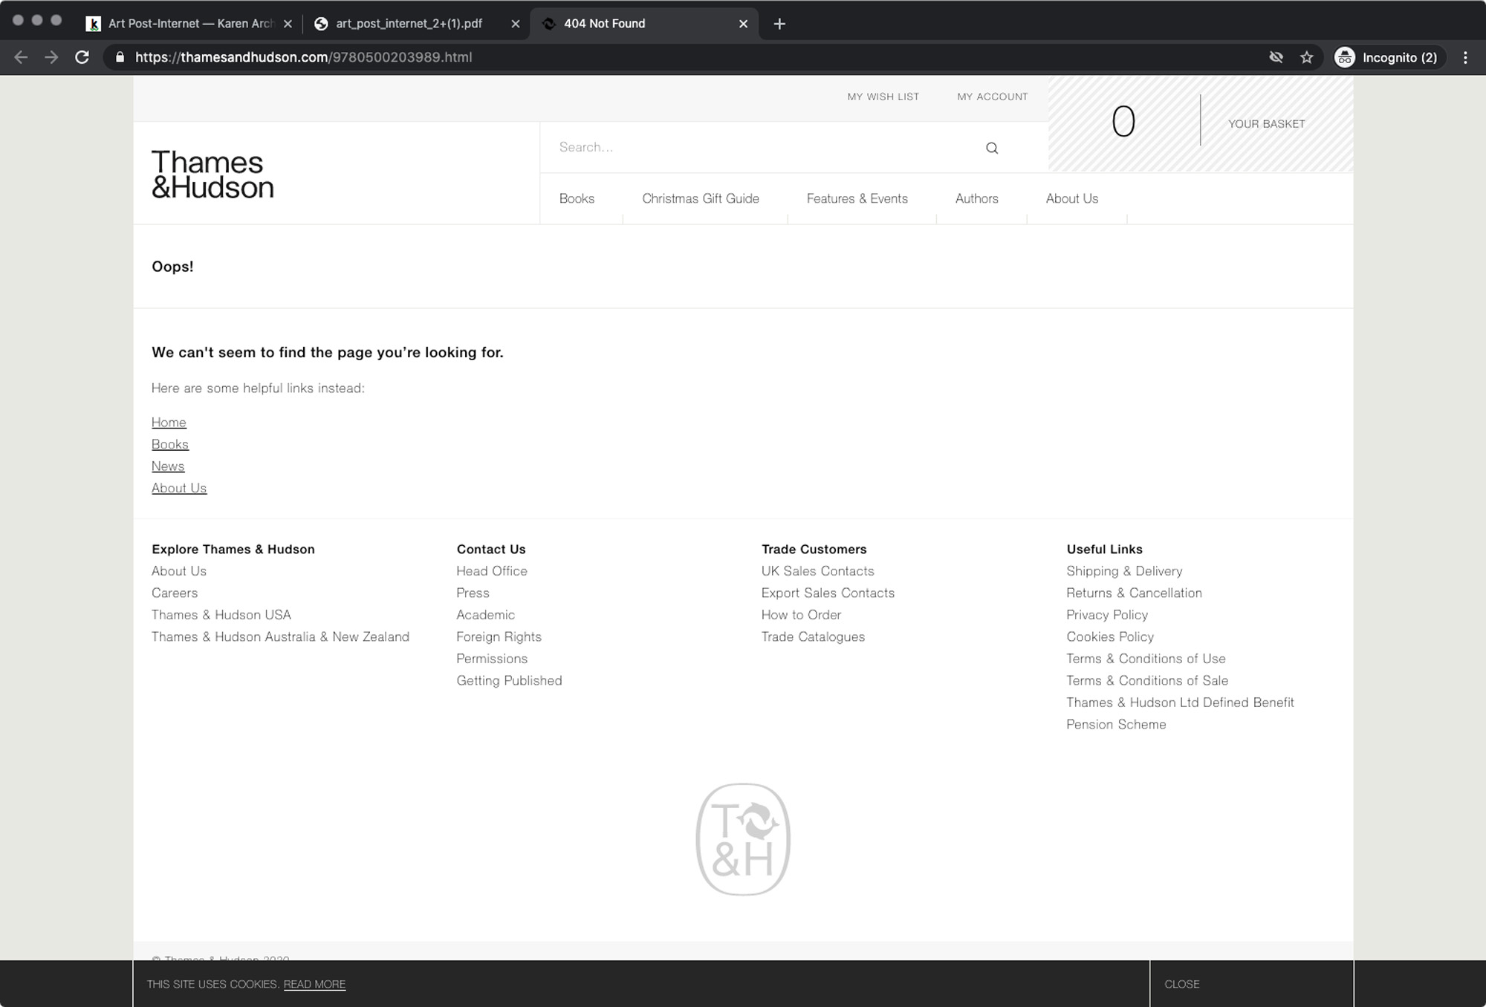This screenshot has height=1007, width=1486.
Task: Bookmark page with star icon
Action: tap(1307, 57)
